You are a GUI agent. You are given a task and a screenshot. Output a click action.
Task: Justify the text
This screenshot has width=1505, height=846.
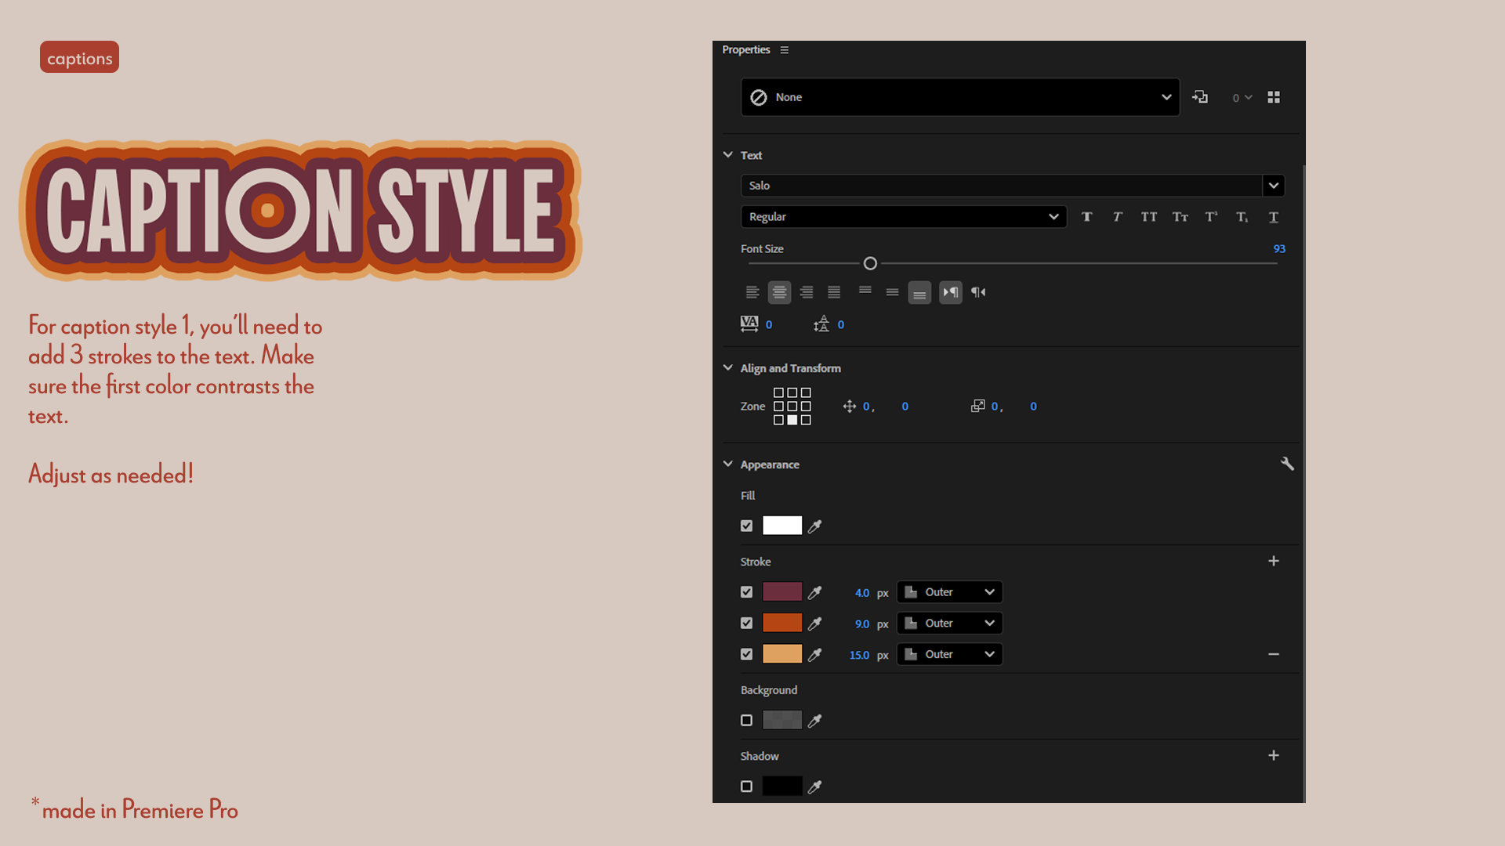coord(834,292)
